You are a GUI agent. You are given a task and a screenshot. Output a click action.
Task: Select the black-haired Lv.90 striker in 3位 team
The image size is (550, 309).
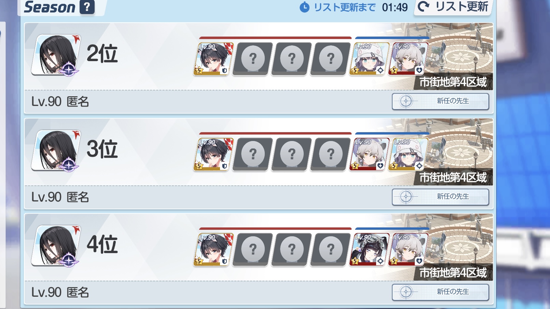pyautogui.click(x=214, y=154)
